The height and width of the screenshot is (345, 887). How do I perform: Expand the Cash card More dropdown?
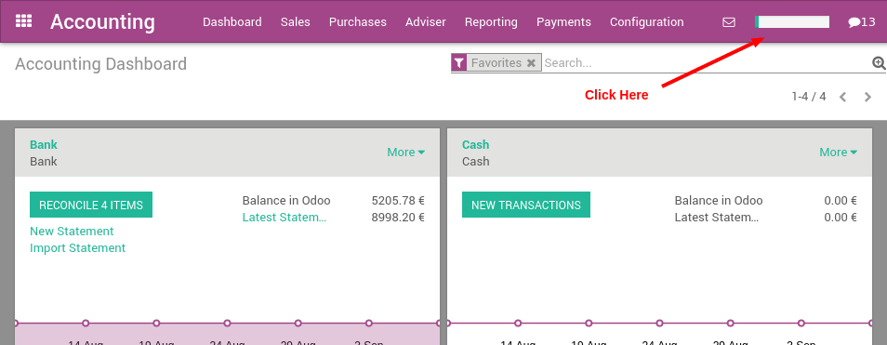(838, 153)
